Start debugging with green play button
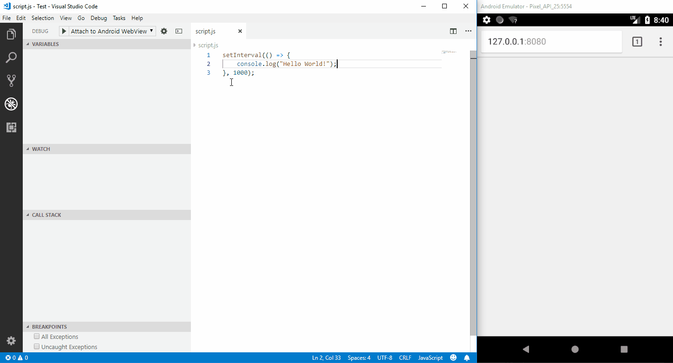The width and height of the screenshot is (673, 363). [64, 31]
